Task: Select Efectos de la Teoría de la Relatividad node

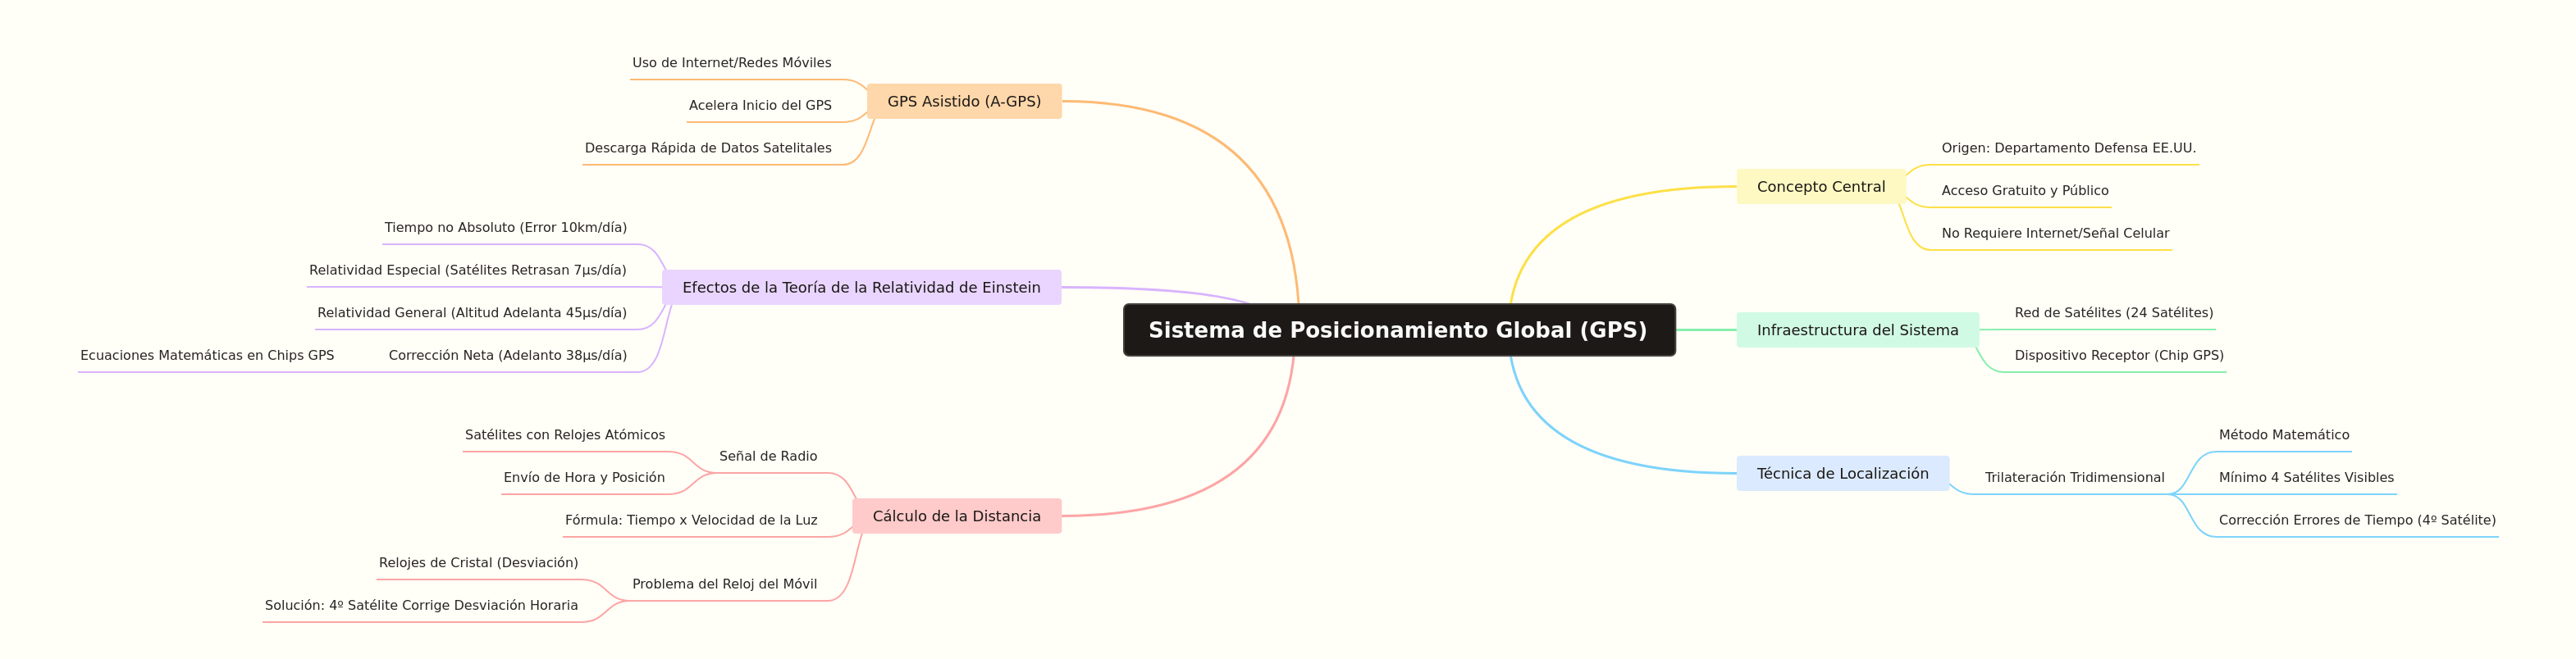Action: pyautogui.click(x=861, y=288)
